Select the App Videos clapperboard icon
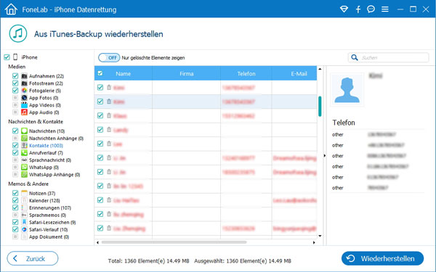 click(24, 105)
